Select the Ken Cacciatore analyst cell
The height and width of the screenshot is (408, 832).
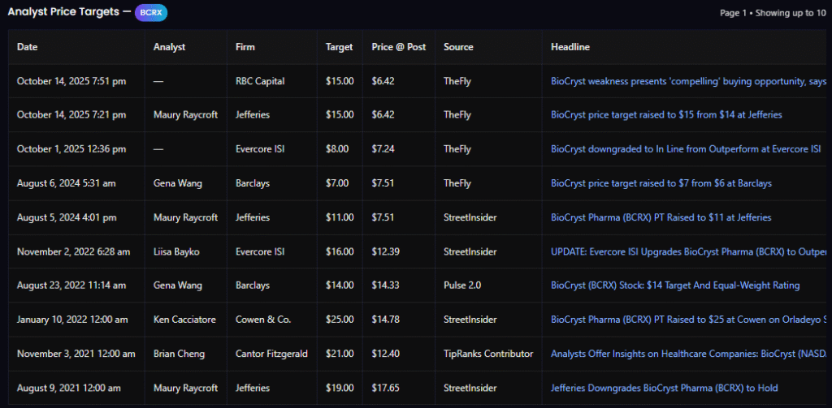point(186,320)
